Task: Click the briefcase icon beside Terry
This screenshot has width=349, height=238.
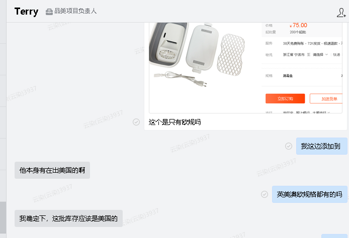Action: pos(49,12)
